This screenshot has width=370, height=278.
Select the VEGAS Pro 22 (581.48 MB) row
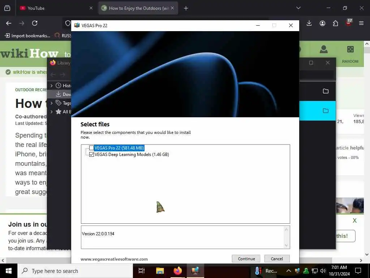pos(119,148)
